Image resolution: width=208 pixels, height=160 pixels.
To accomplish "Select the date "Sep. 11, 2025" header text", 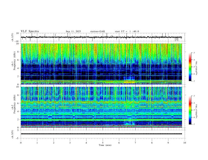I will coord(73,31).
